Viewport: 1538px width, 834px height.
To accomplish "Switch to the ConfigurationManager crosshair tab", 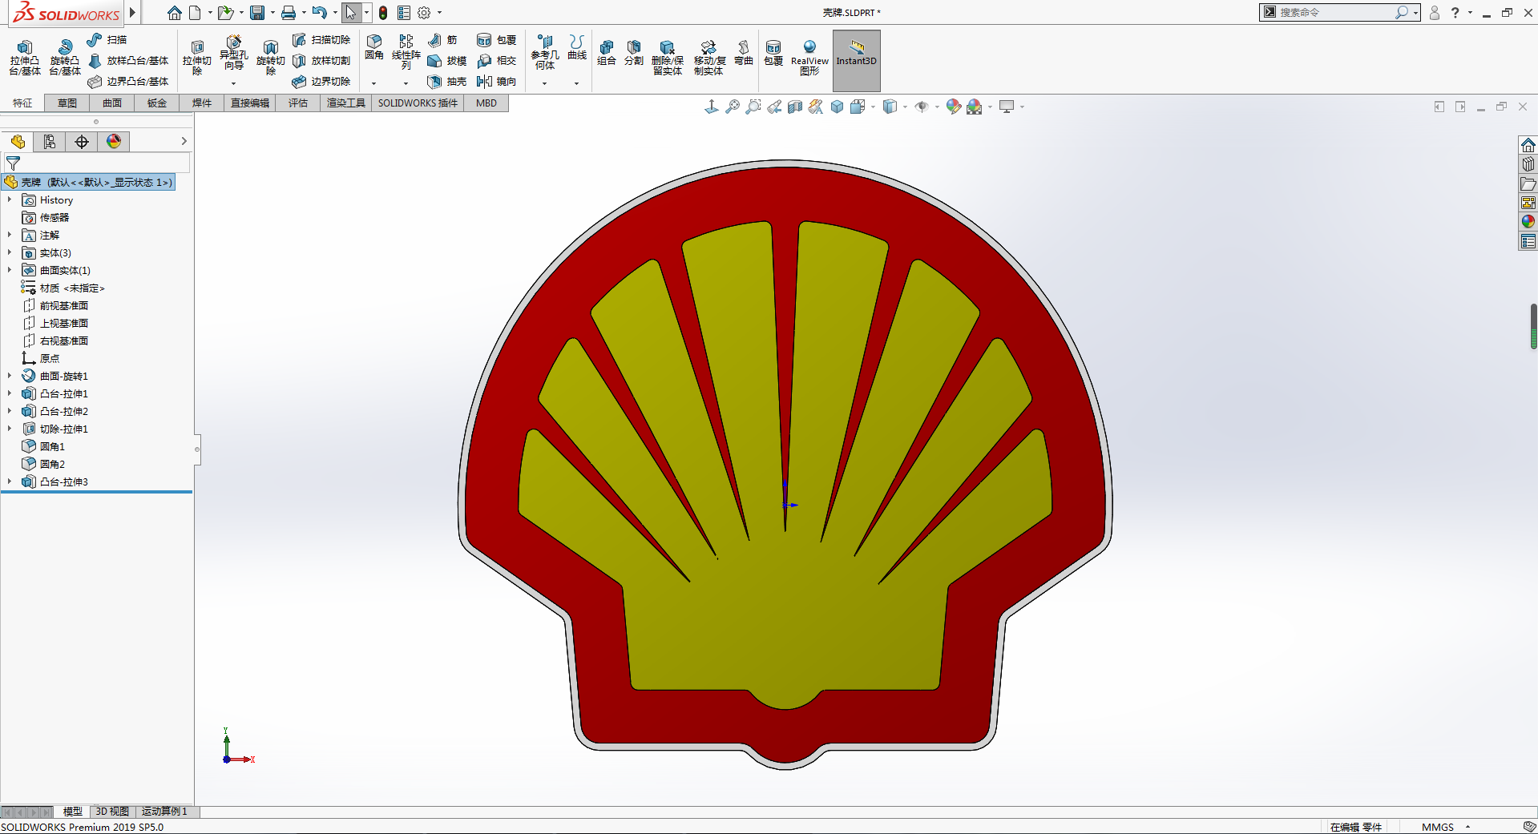I will point(82,142).
